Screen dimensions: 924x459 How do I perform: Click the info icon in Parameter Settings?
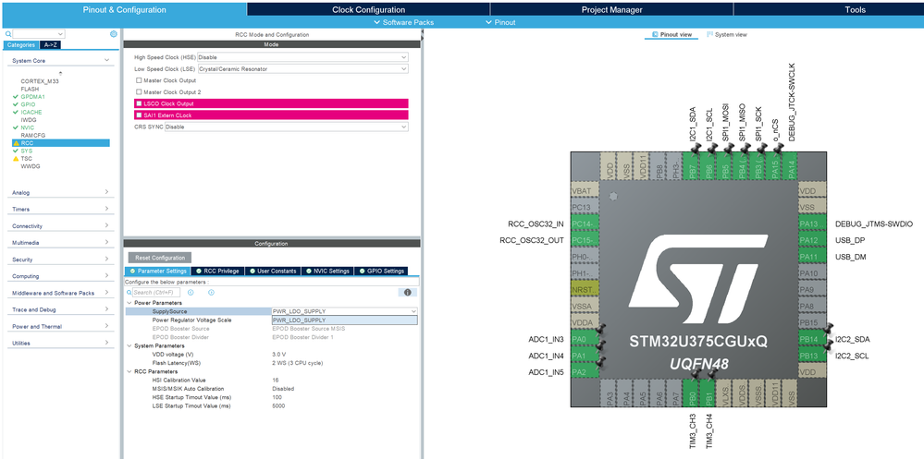[x=407, y=293]
